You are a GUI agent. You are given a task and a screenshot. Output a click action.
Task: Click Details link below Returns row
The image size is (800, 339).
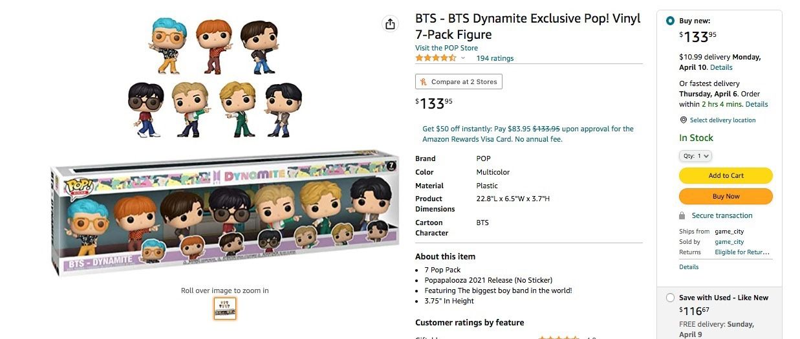tap(689, 267)
